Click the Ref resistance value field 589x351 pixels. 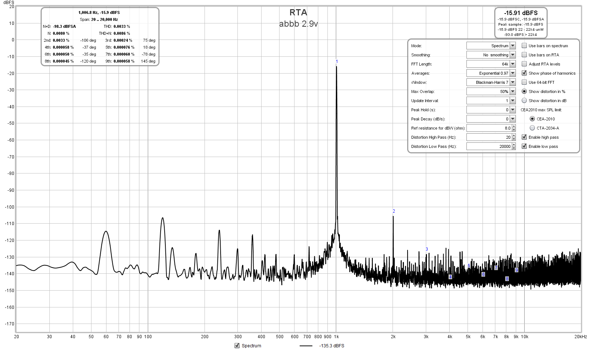coord(489,128)
